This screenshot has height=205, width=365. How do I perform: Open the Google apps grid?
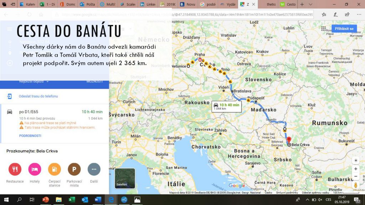pyautogui.click(x=323, y=28)
